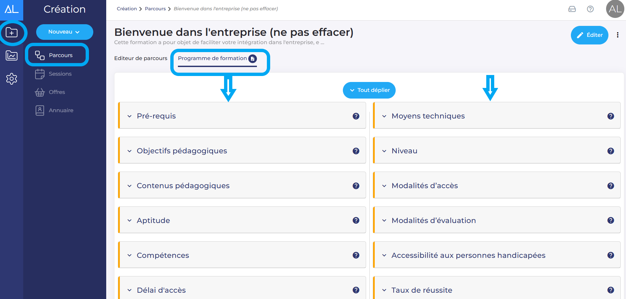626x299 pixels.
Task: Show help for Pré-requis section
Action: 356,116
